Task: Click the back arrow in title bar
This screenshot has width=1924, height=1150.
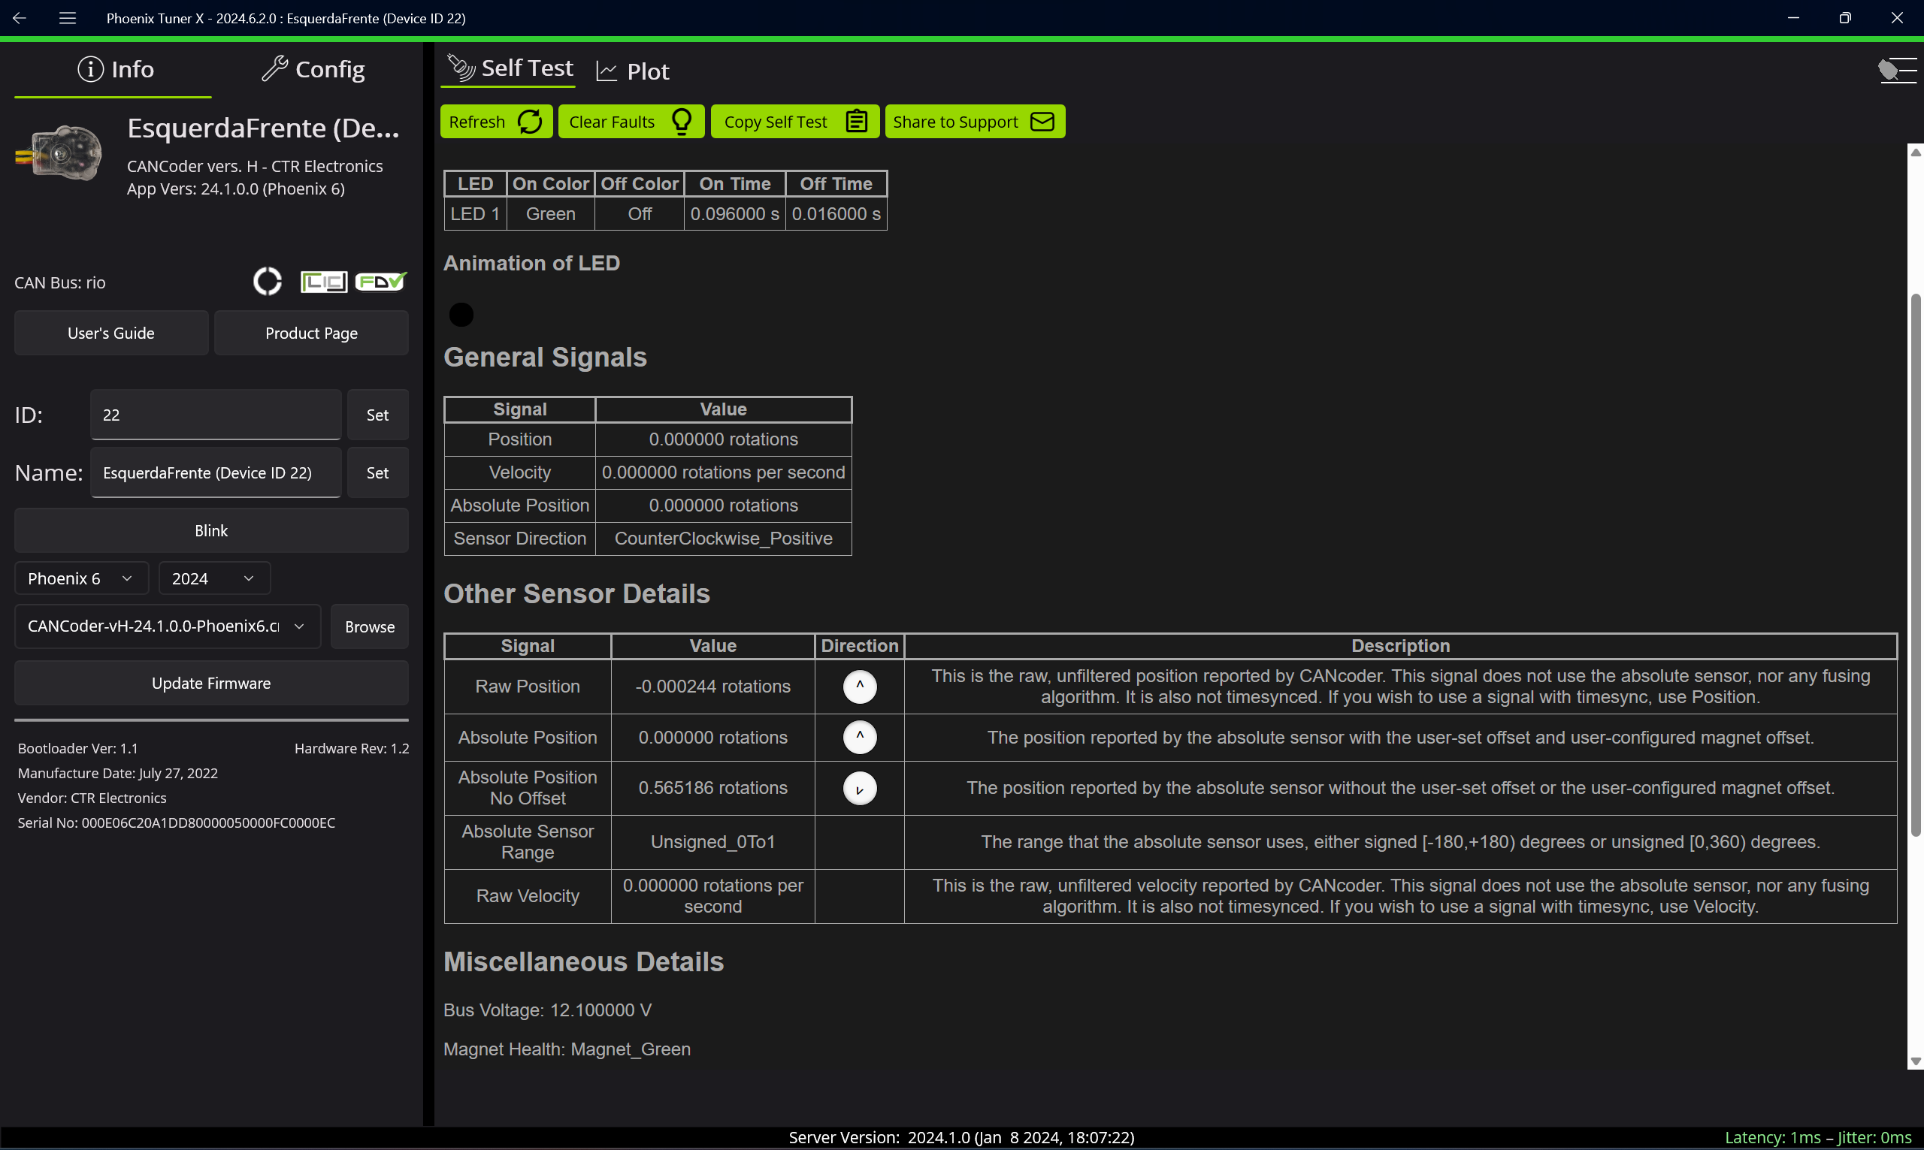Action: tap(20, 18)
